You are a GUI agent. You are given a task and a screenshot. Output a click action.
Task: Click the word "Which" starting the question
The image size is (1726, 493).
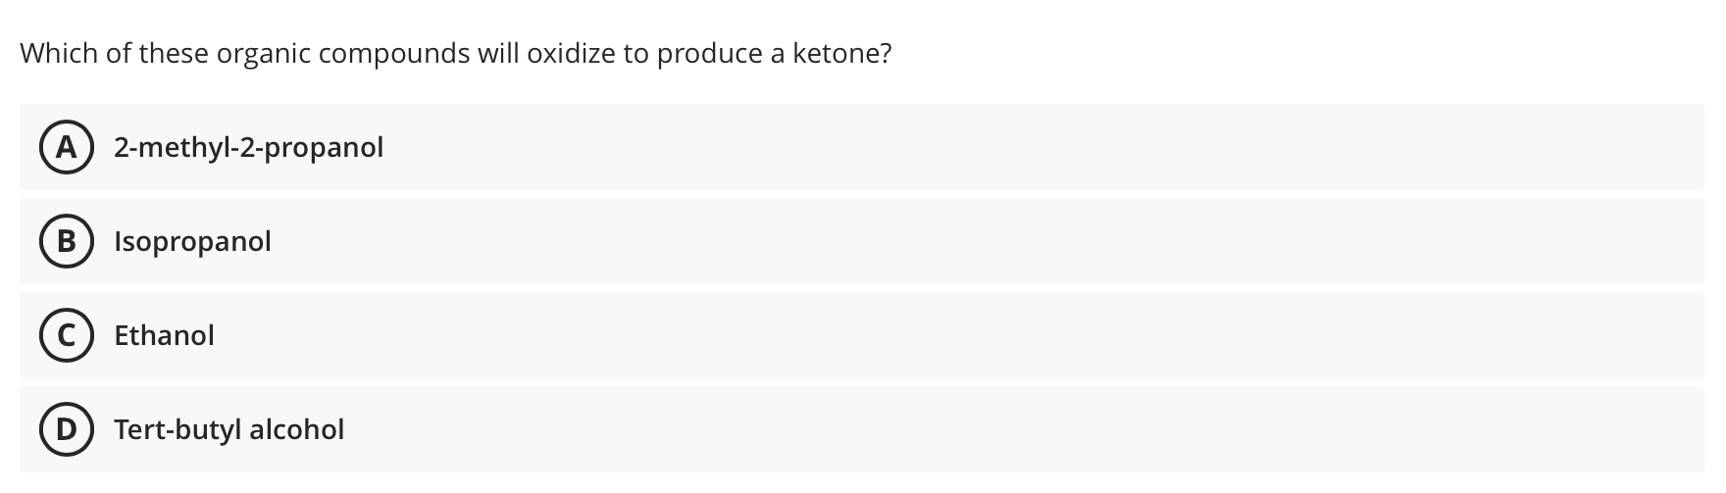(59, 53)
